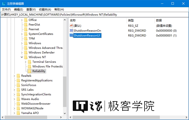Viewport: 189px width, 120px height.
Task: Expand the SRS Labs key
Action: pyautogui.click(x=14, y=90)
